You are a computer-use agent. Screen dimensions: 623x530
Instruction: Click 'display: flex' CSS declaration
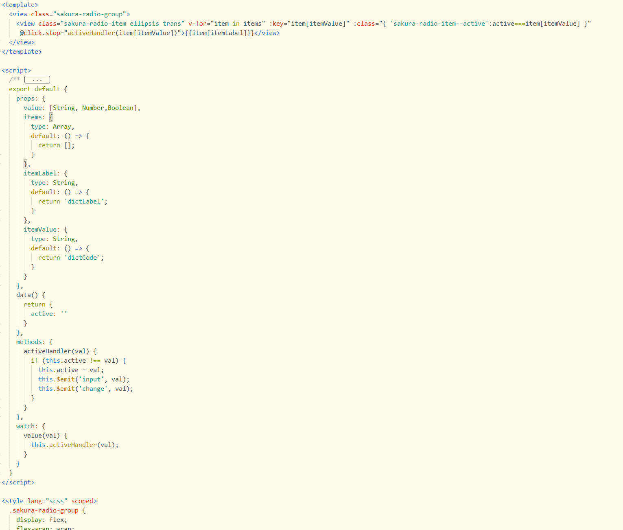coord(42,520)
